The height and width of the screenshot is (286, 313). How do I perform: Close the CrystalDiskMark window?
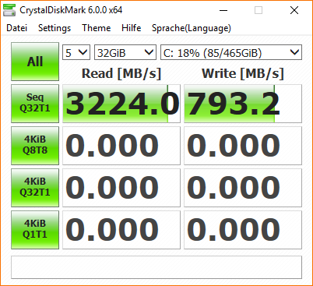pyautogui.click(x=294, y=10)
